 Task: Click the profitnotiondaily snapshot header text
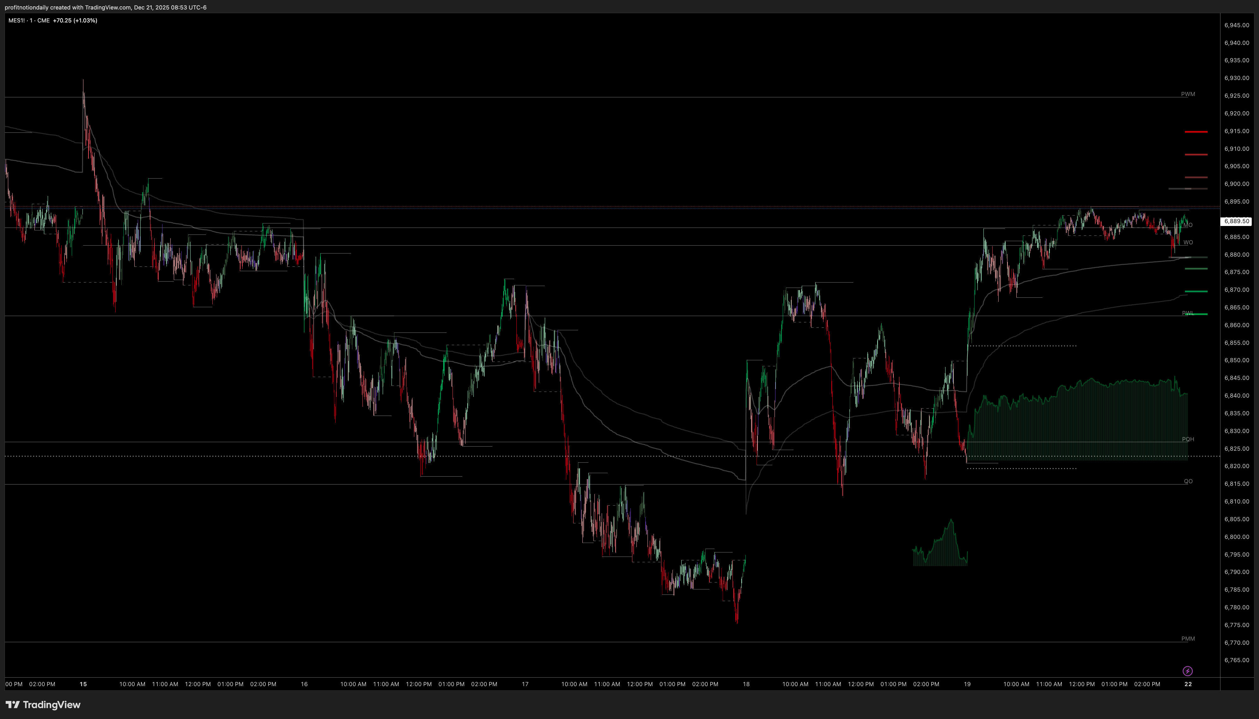click(x=105, y=7)
